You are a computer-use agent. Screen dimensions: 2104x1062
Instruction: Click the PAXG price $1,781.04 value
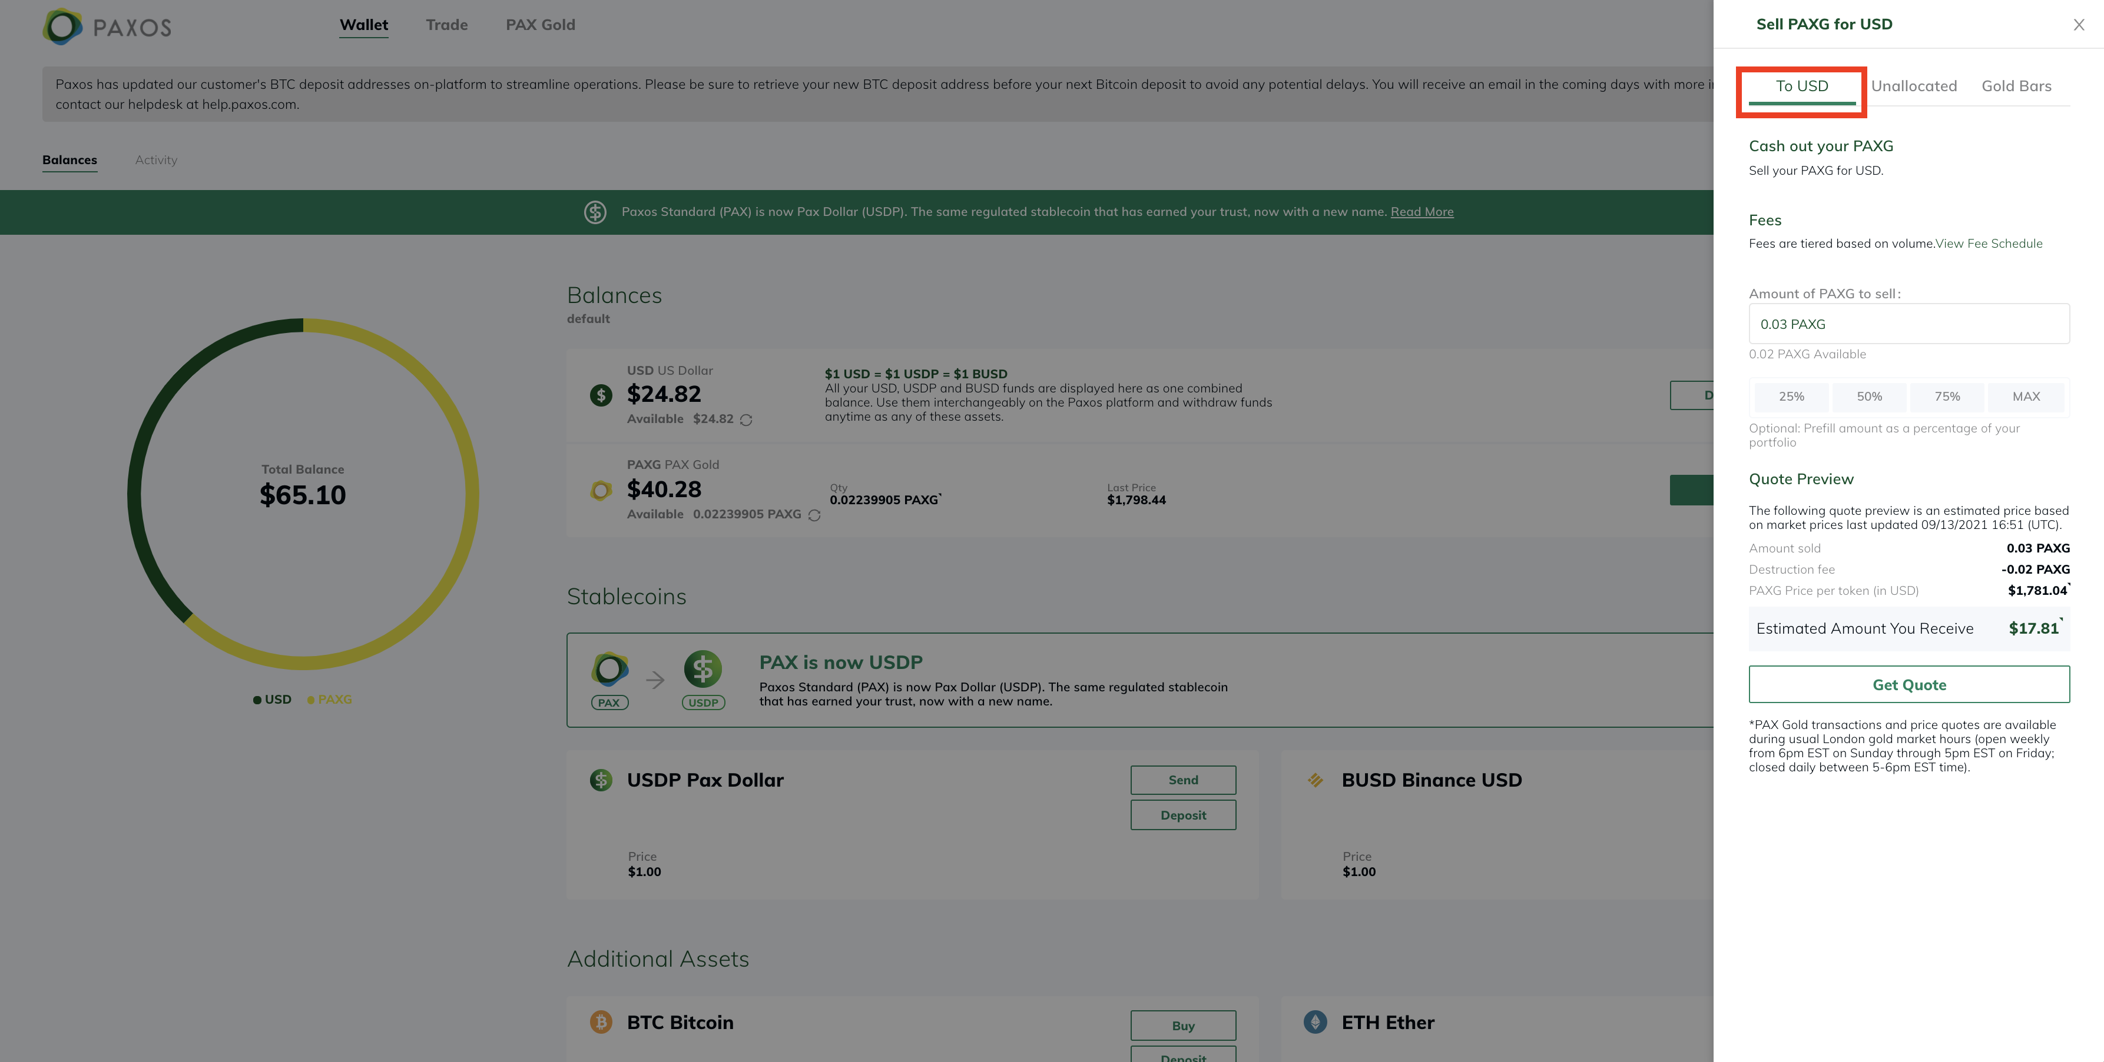click(x=2038, y=591)
